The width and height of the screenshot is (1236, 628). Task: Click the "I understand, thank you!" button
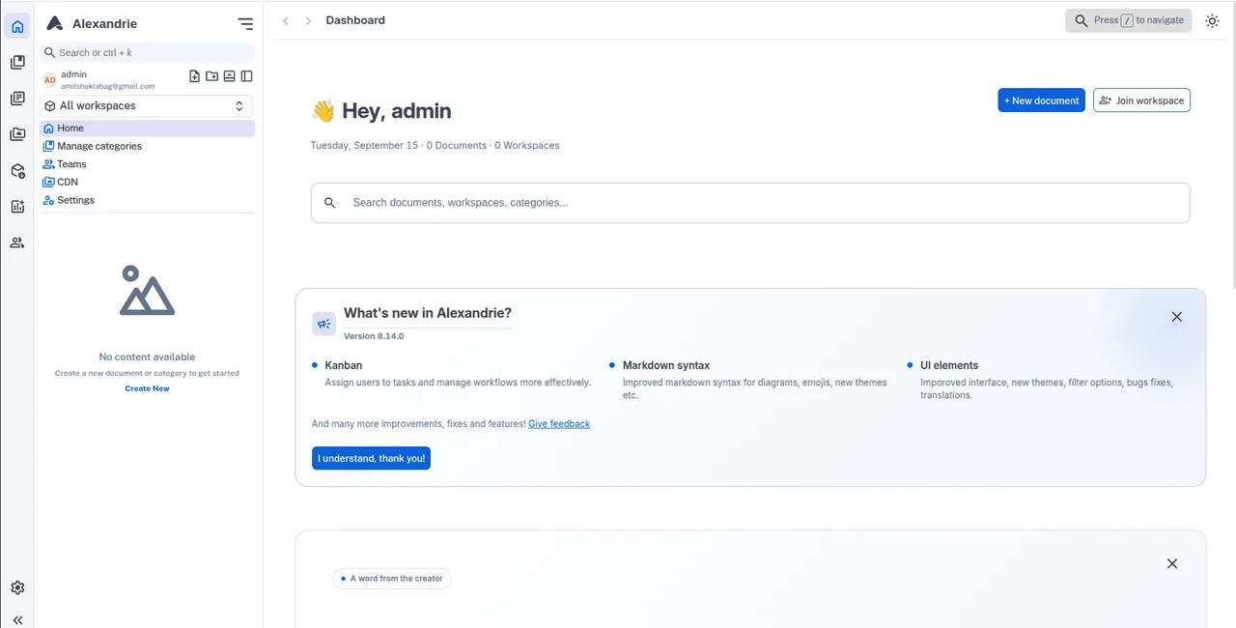pos(371,458)
